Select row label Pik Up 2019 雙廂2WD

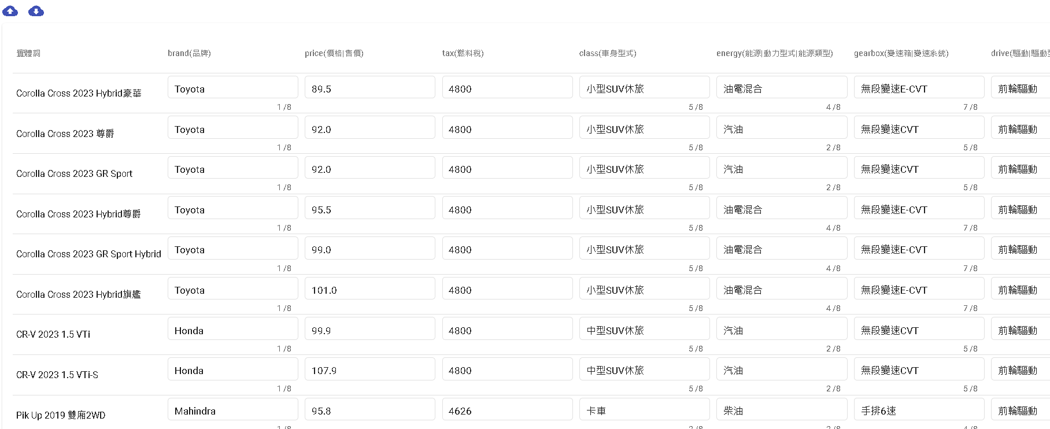coord(61,415)
